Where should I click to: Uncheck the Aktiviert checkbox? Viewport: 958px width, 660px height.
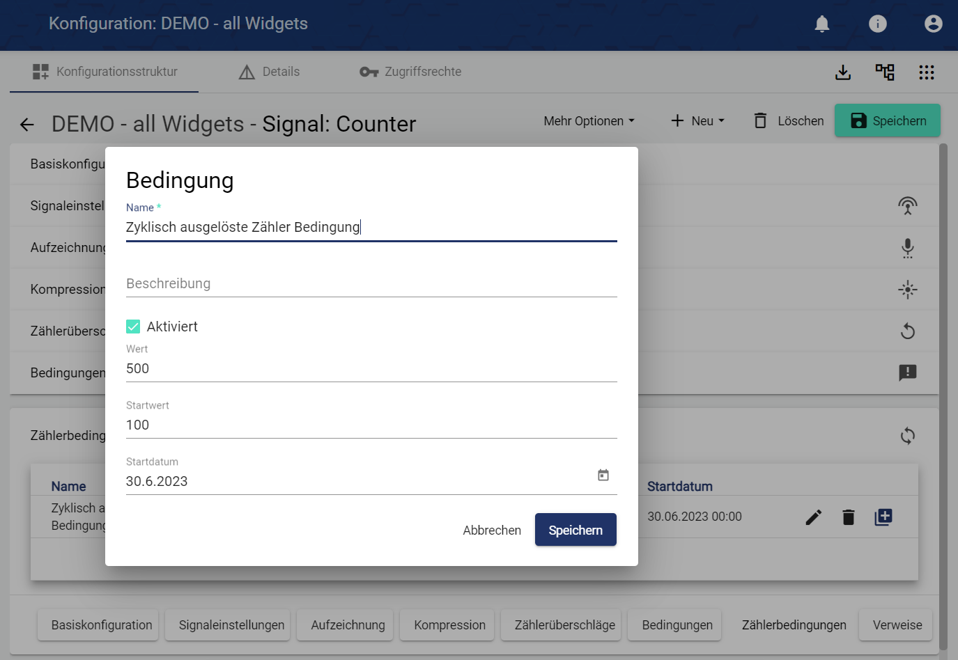[133, 327]
